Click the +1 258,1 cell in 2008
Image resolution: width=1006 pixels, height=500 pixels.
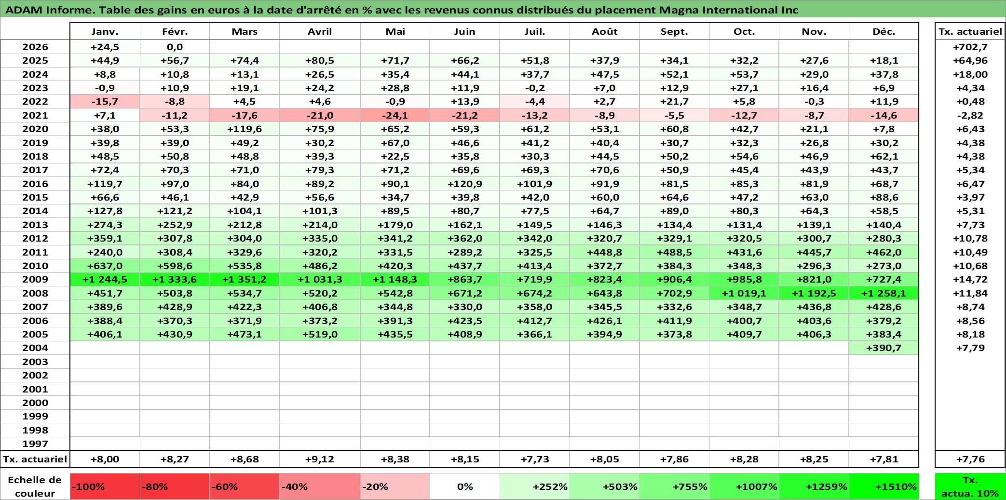(884, 293)
